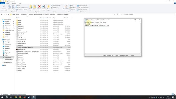Switch to Vista ribbon tab in Explorer

coord(20,3)
